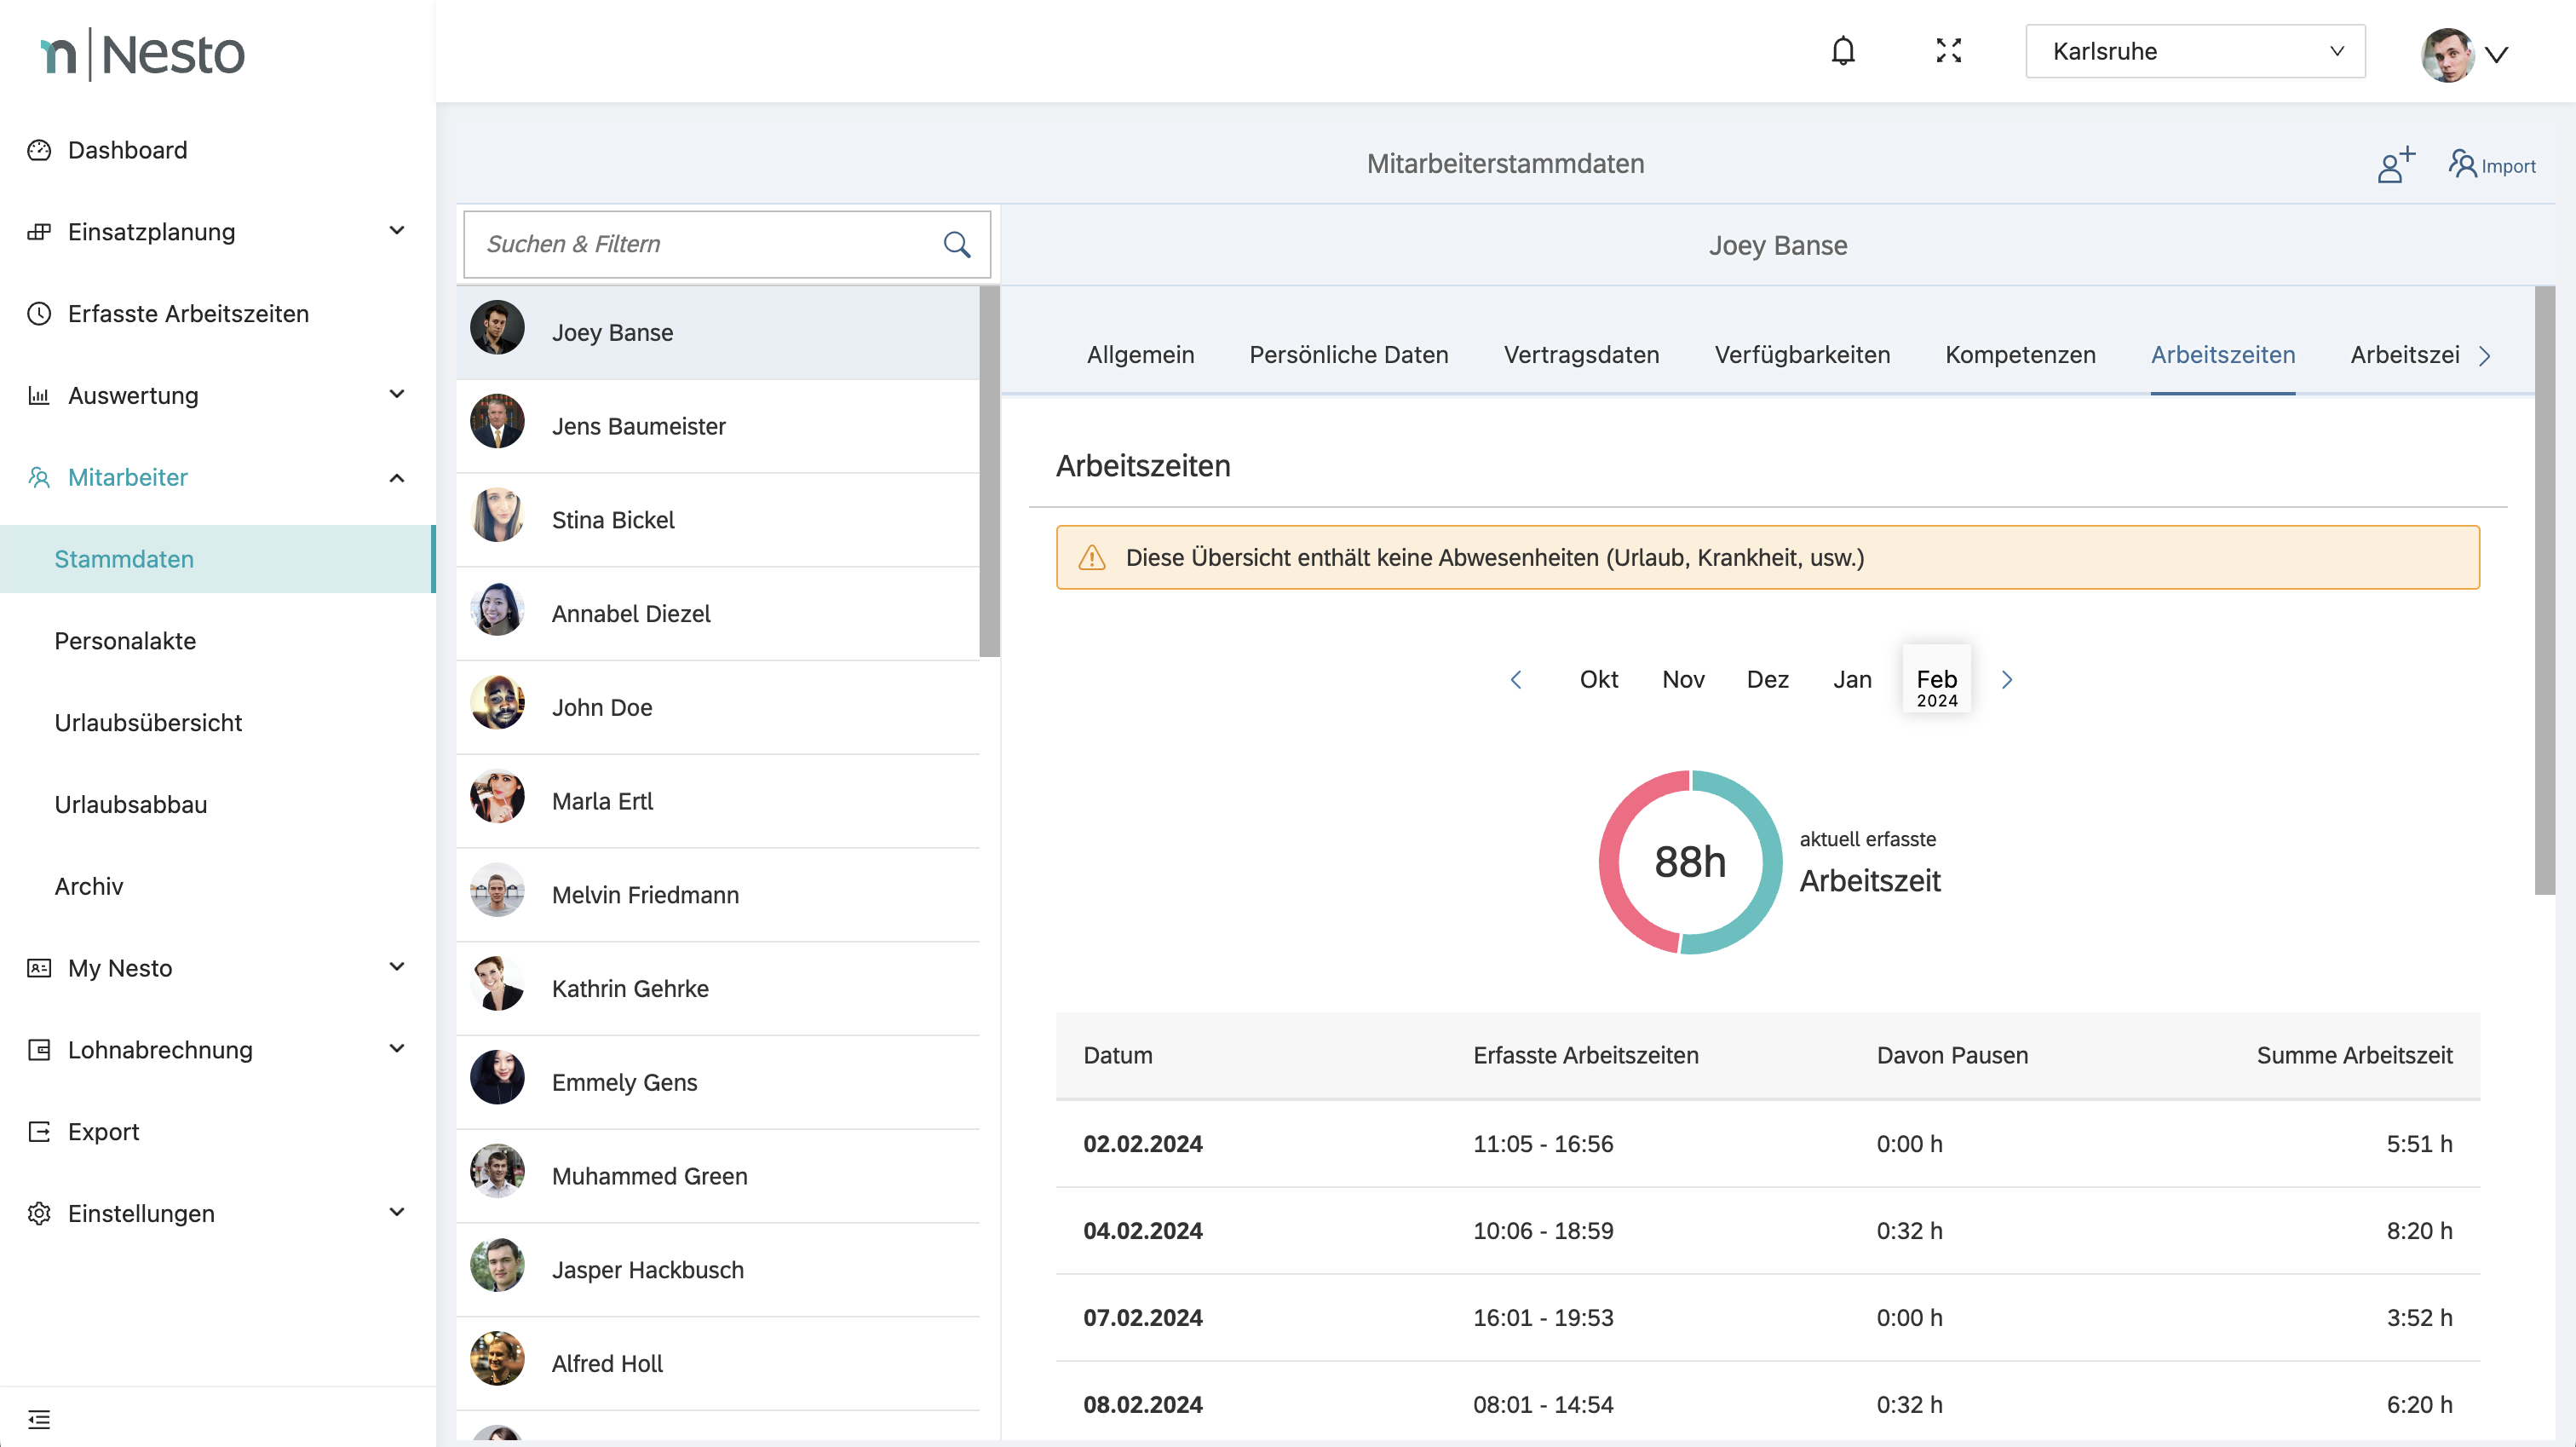Image resolution: width=2576 pixels, height=1447 pixels.
Task: Go to previous months arrow
Action: point(1516,679)
